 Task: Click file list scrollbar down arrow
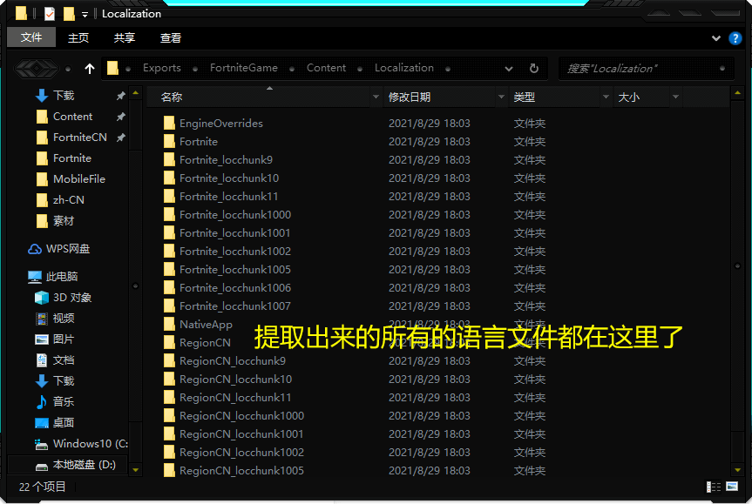tap(737, 470)
